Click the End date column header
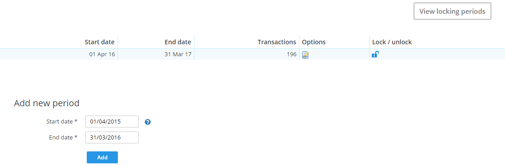505x166 pixels. (x=178, y=42)
